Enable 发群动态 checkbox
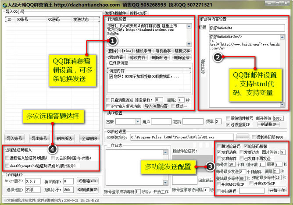The width and height of the screenshot is (293, 205). pos(241,152)
